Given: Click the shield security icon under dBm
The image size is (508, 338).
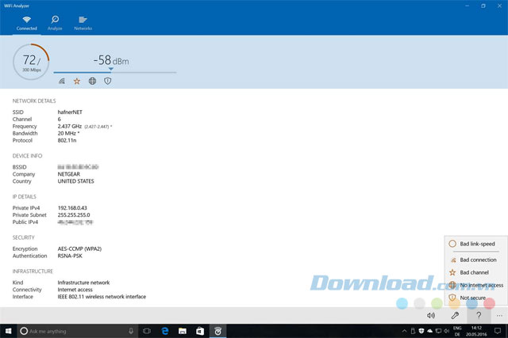Looking at the screenshot, I should [x=108, y=81].
